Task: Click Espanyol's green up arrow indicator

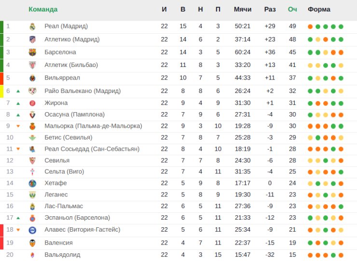Action: pos(18,218)
